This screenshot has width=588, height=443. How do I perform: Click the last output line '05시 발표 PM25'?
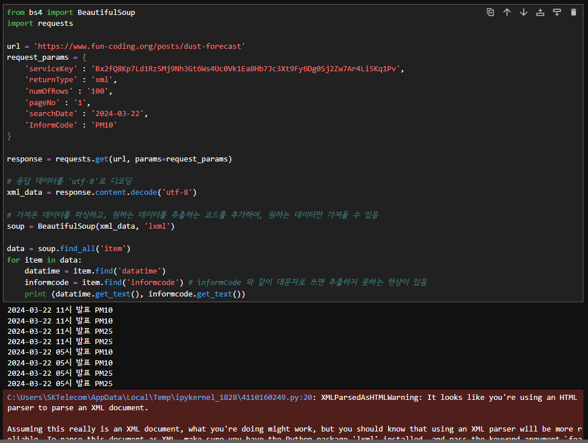point(60,383)
